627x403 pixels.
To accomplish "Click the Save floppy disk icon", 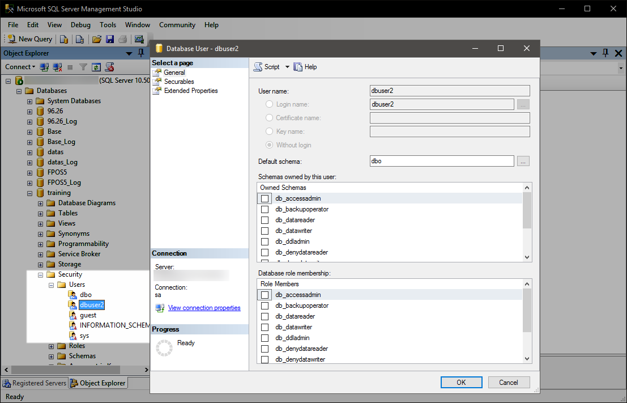I will pyautogui.click(x=110, y=39).
